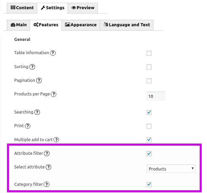
Task: Click help icon for Products per Page
Action: (x=54, y=94)
